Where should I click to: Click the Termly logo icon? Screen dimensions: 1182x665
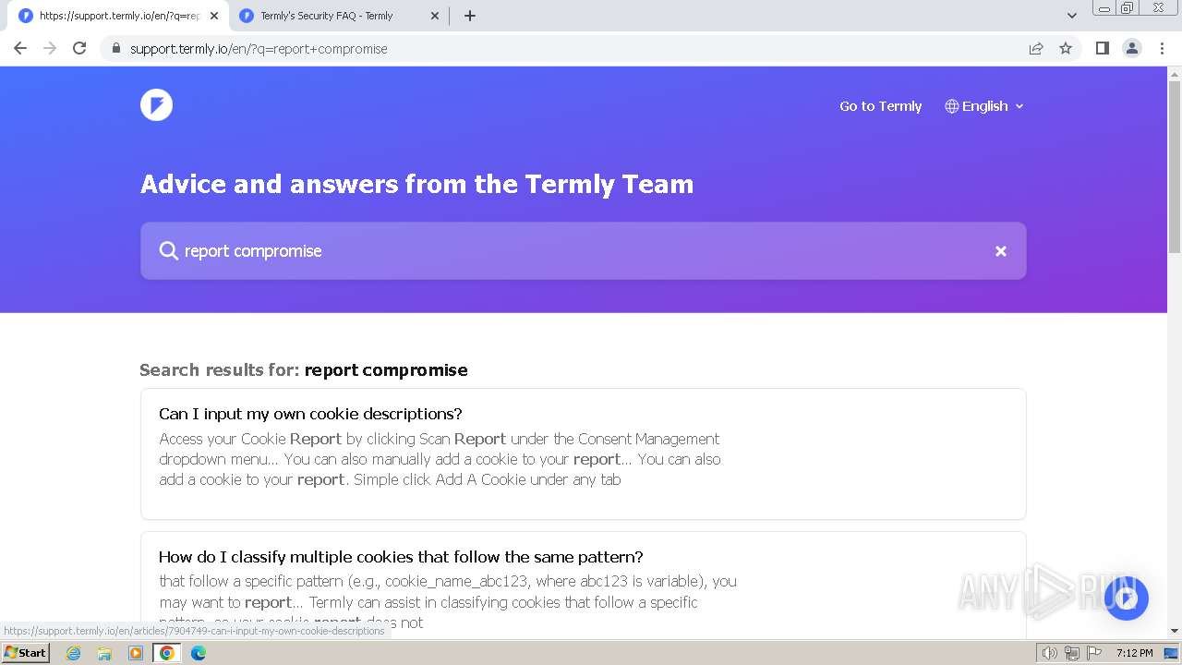pos(156,105)
